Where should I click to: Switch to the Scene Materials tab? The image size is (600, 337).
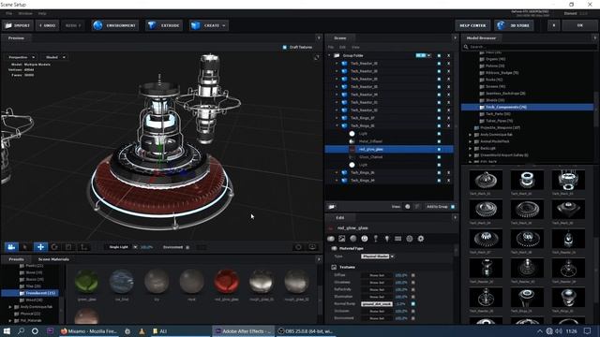pyautogui.click(x=53, y=259)
